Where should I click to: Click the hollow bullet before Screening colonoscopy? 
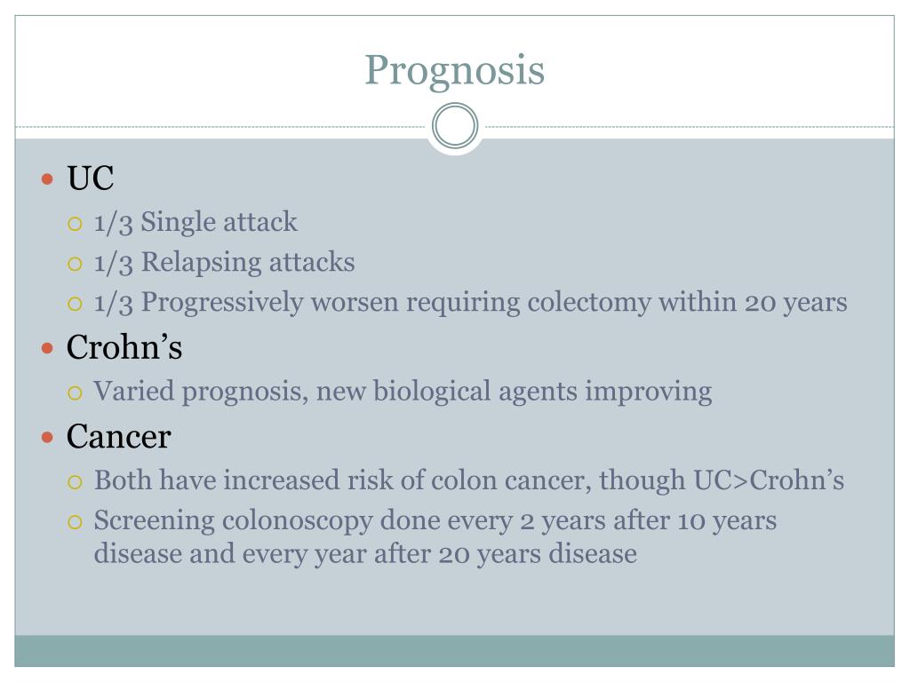coord(76,521)
